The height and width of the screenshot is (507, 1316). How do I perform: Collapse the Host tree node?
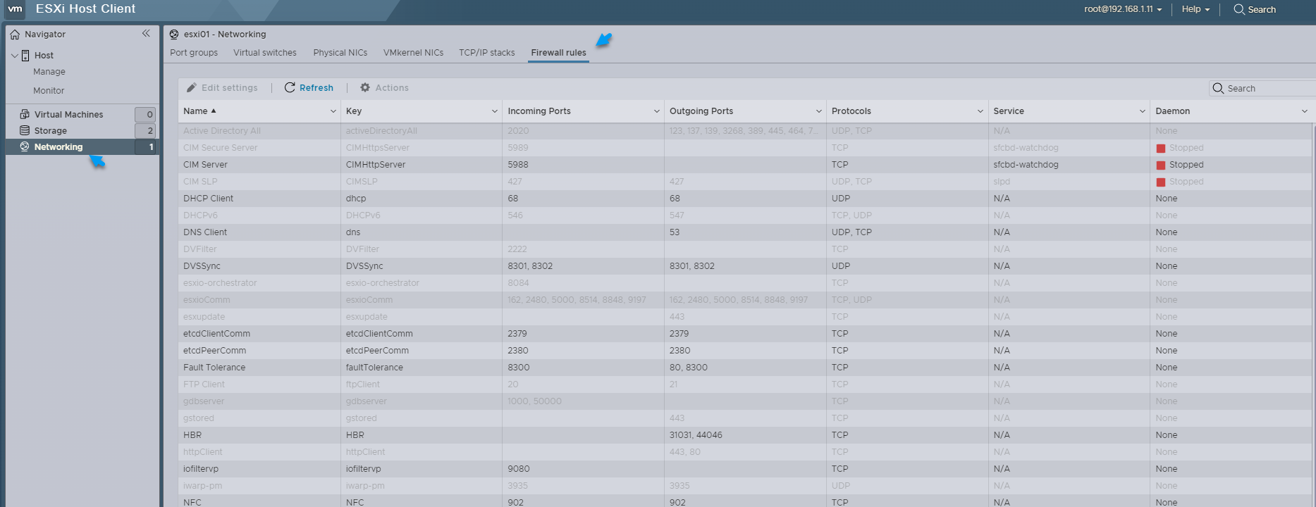pyautogui.click(x=15, y=55)
